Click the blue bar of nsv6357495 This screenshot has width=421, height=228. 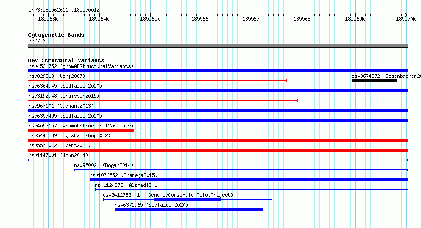pos(218,120)
